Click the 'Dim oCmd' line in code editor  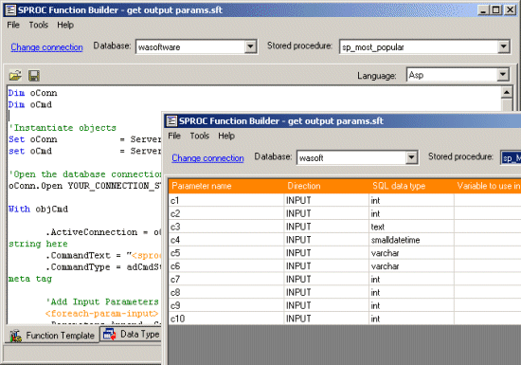tap(30, 104)
